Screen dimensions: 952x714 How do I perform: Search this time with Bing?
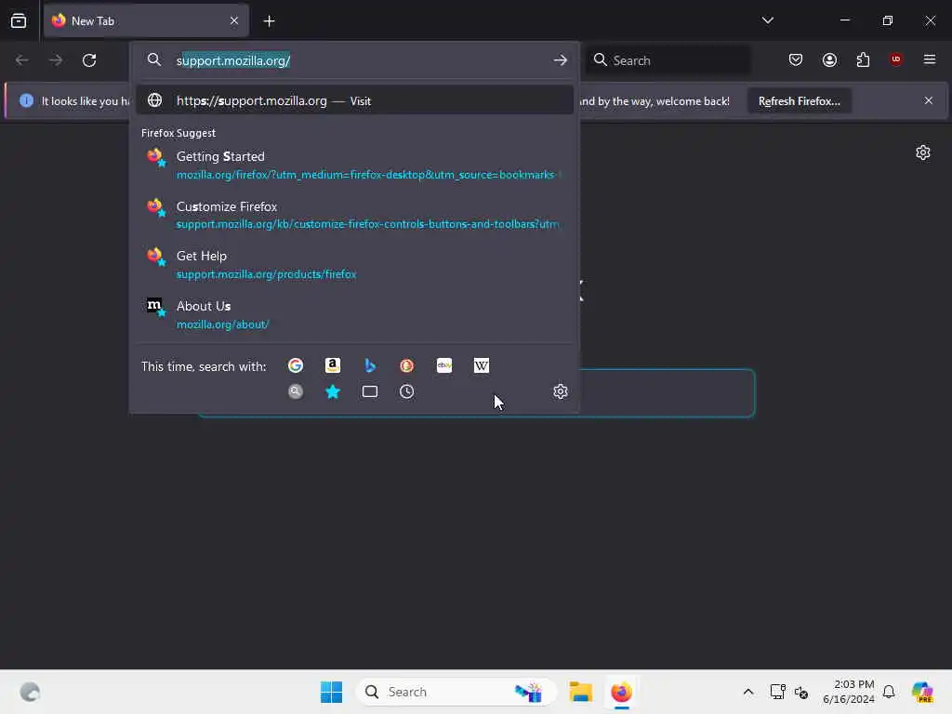point(370,365)
